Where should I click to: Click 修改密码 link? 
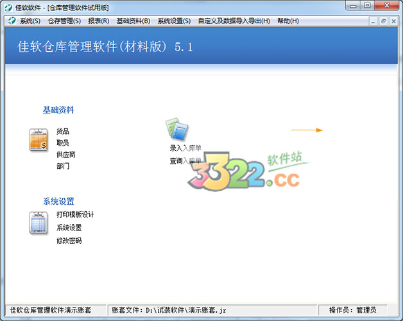(69, 241)
